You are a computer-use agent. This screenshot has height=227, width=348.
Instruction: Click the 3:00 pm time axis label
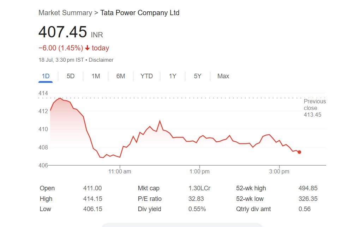pos(279,172)
